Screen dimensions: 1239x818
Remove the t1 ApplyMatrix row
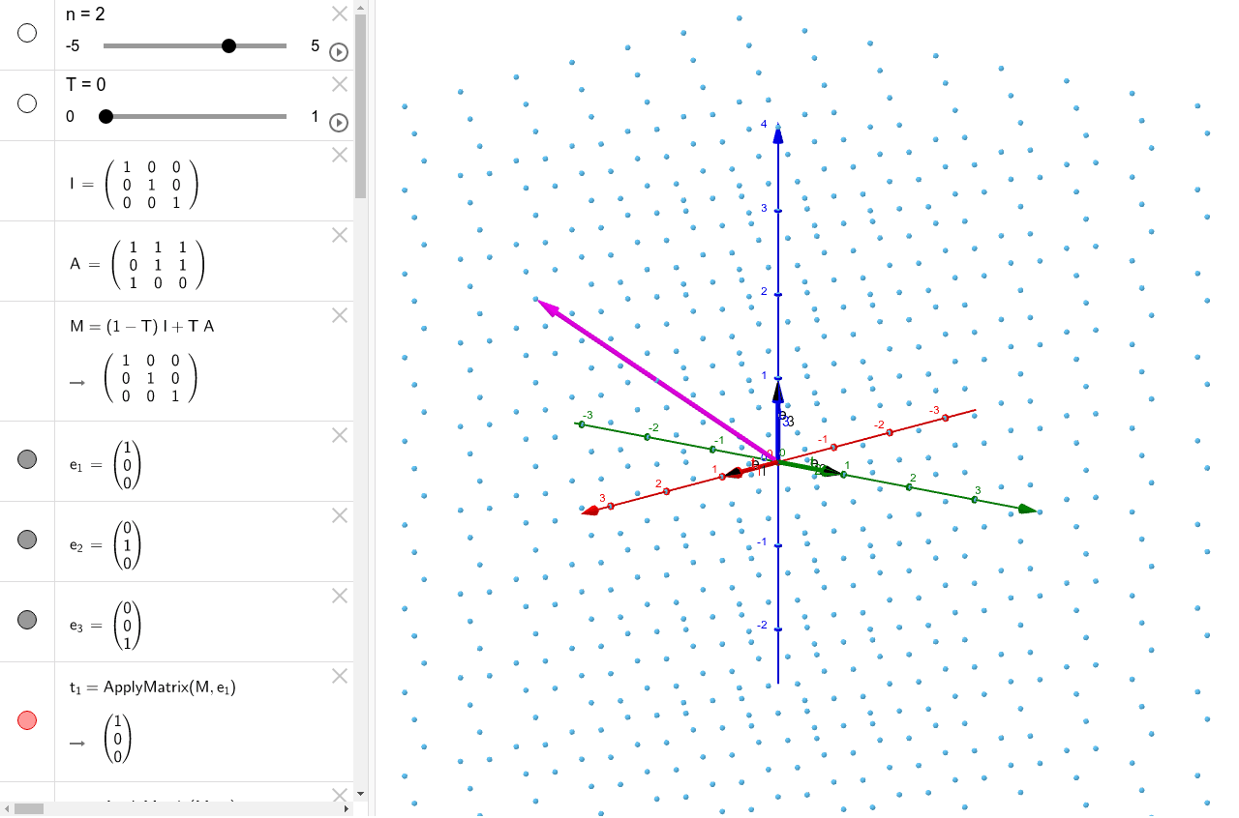point(339,676)
